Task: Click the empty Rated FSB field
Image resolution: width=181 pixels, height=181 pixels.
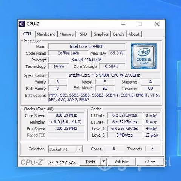Action: point(66,135)
